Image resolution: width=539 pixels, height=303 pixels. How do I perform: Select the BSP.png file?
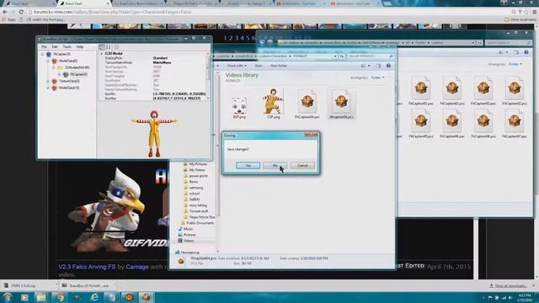[x=239, y=107]
